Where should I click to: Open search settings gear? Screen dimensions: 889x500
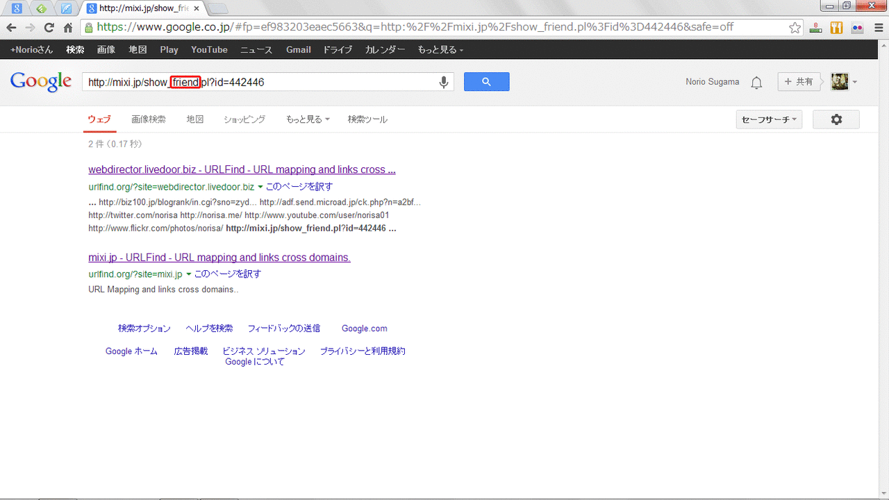(836, 119)
